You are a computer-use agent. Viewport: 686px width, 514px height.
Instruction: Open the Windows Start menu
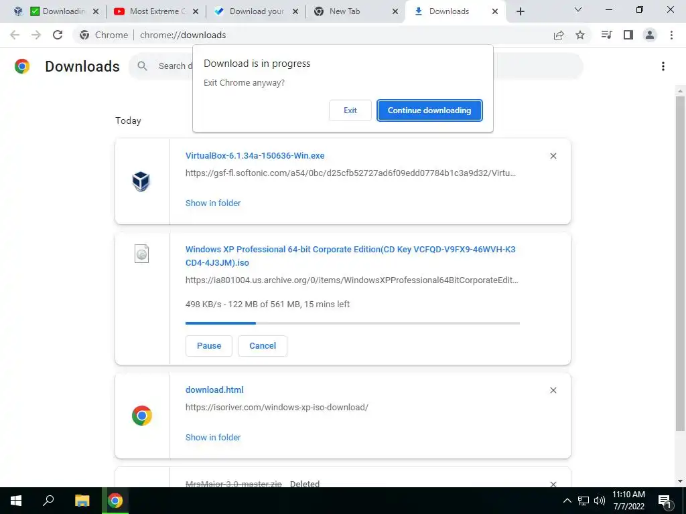click(x=16, y=501)
